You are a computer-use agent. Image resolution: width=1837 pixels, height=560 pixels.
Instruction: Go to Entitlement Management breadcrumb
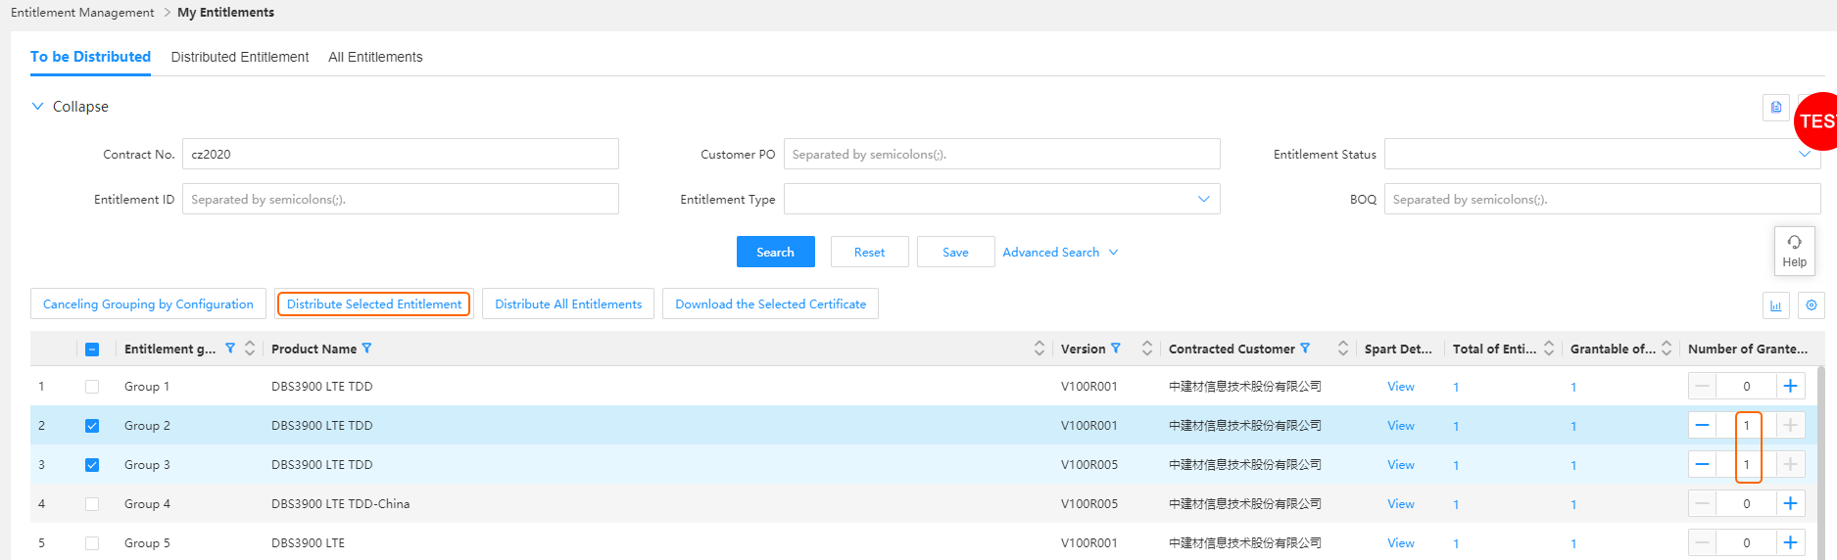click(x=82, y=13)
